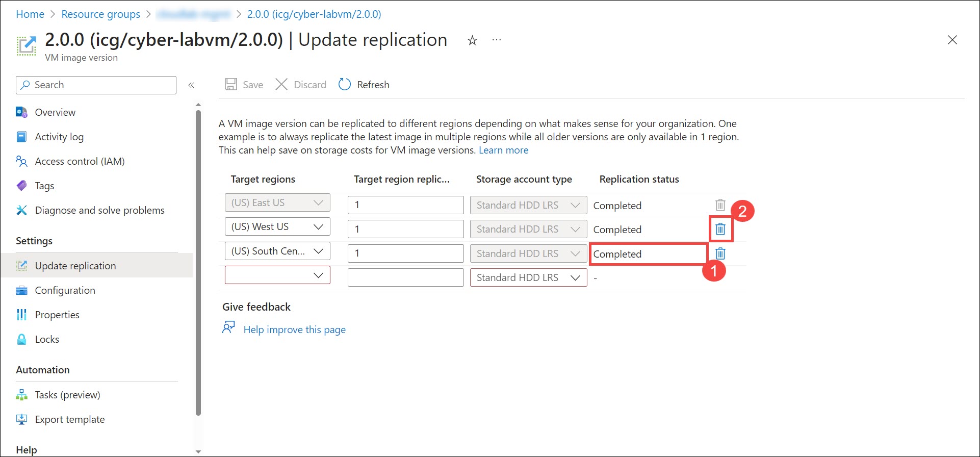Favorite this page with the star icon

[x=472, y=40]
